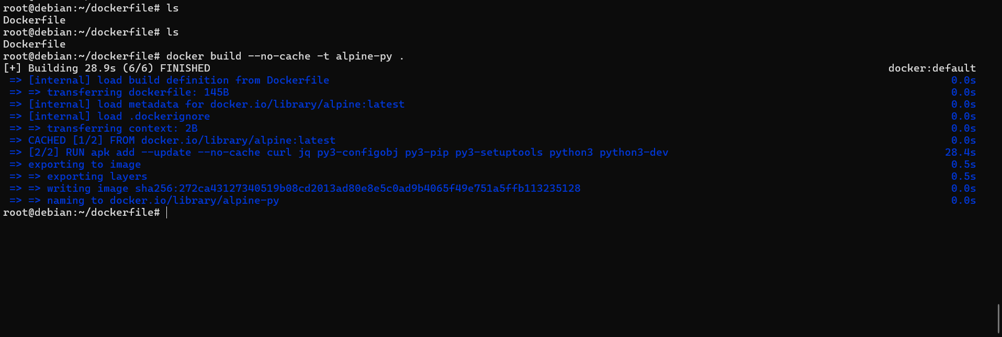Click the "Building 28.9s (6/6) FINISHED" status
The image size is (1002, 337).
tap(119, 68)
